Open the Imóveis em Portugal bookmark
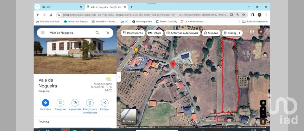 coord(76,21)
